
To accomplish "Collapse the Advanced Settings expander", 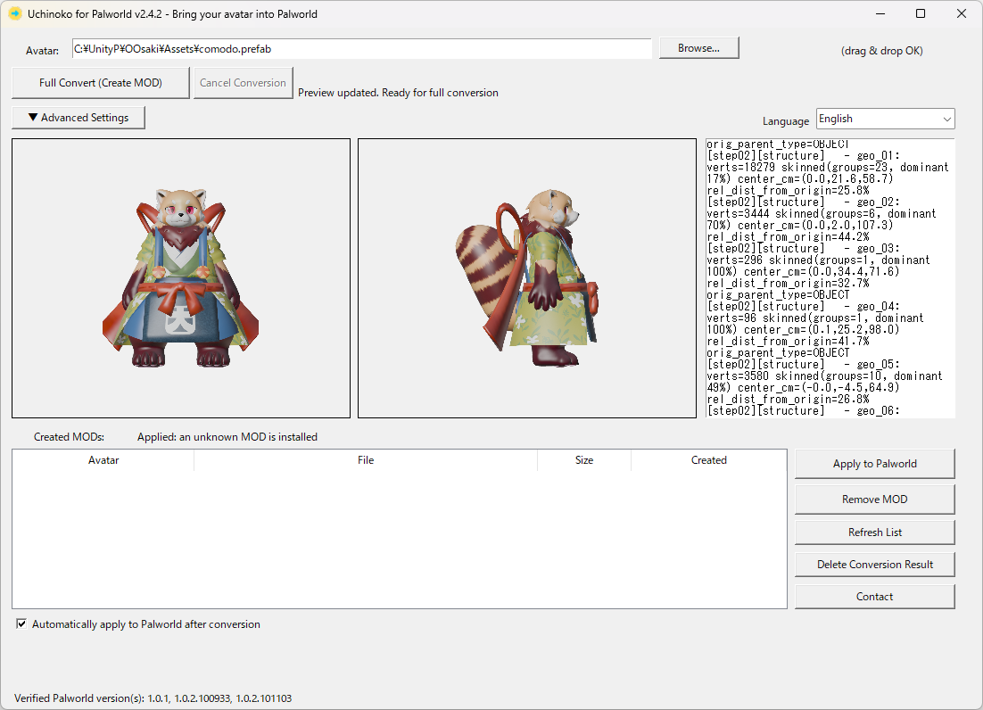I will (78, 117).
